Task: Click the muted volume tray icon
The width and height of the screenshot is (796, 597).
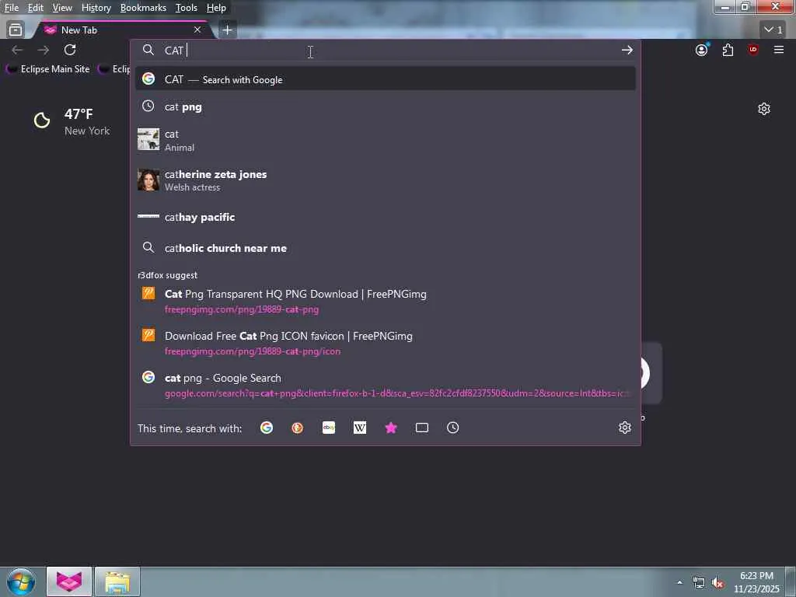Action: coord(717,583)
